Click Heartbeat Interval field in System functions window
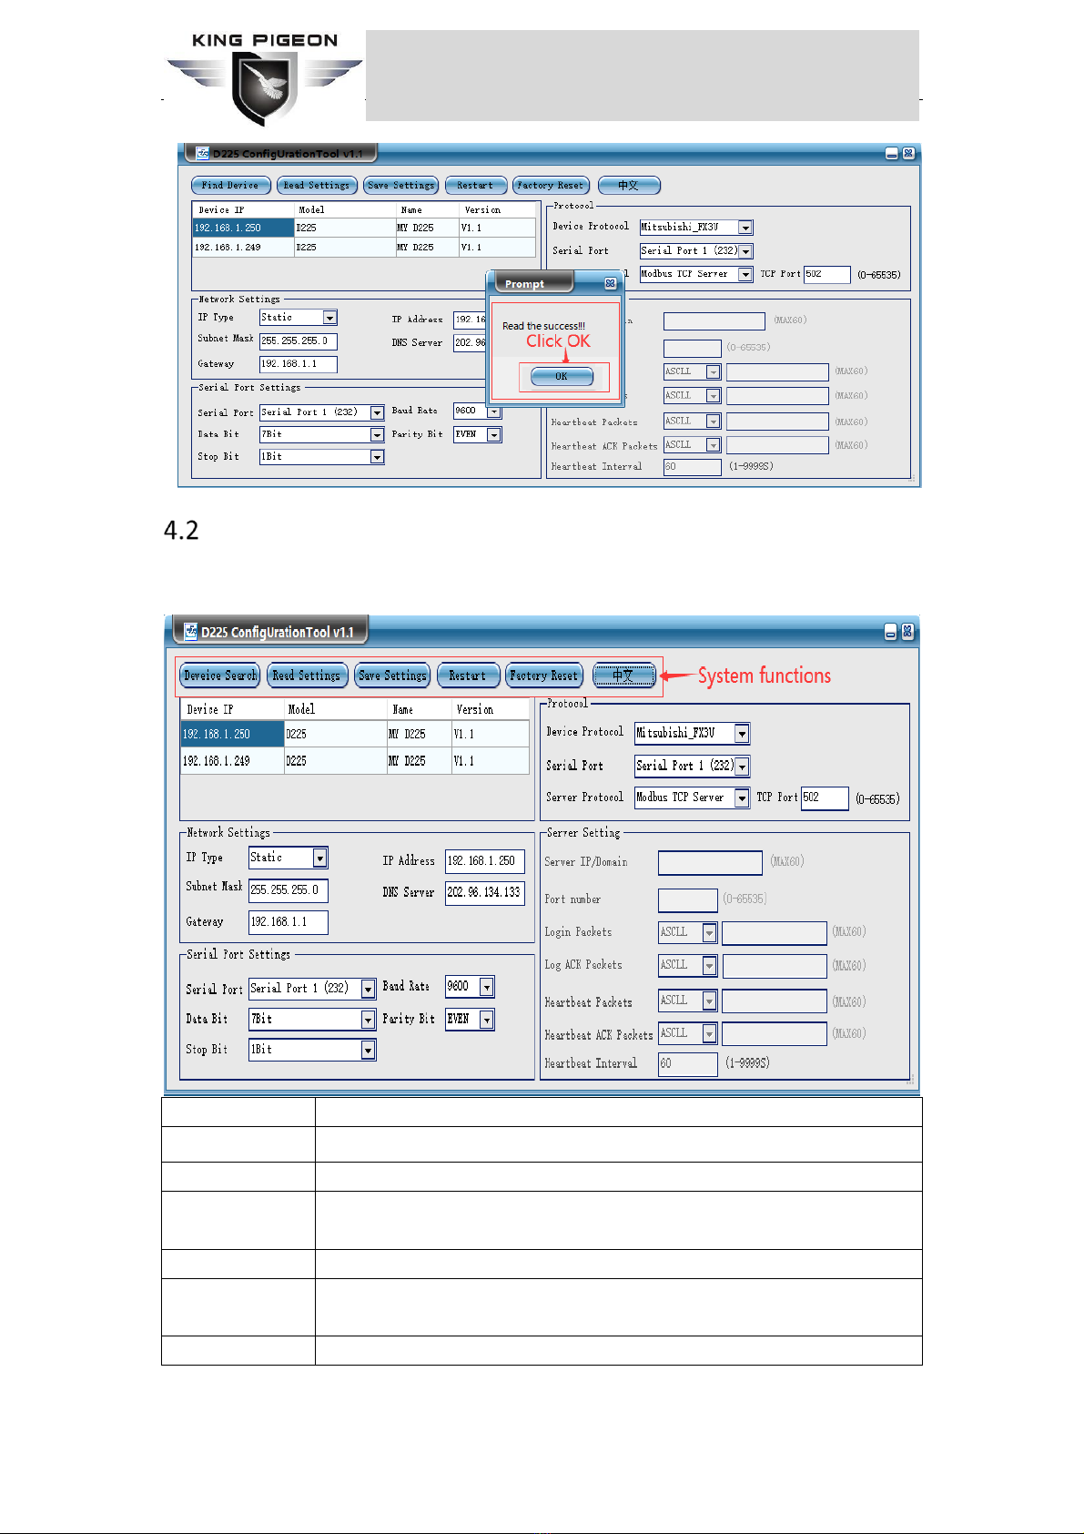Image resolution: width=1084 pixels, height=1534 pixels. tap(688, 1064)
